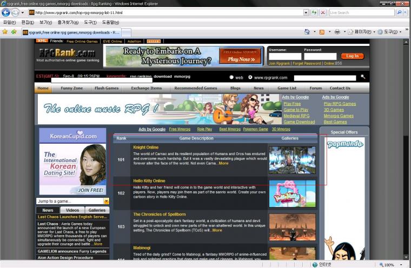
Task: Open the 도움말(H) menu
Action: 110,23
